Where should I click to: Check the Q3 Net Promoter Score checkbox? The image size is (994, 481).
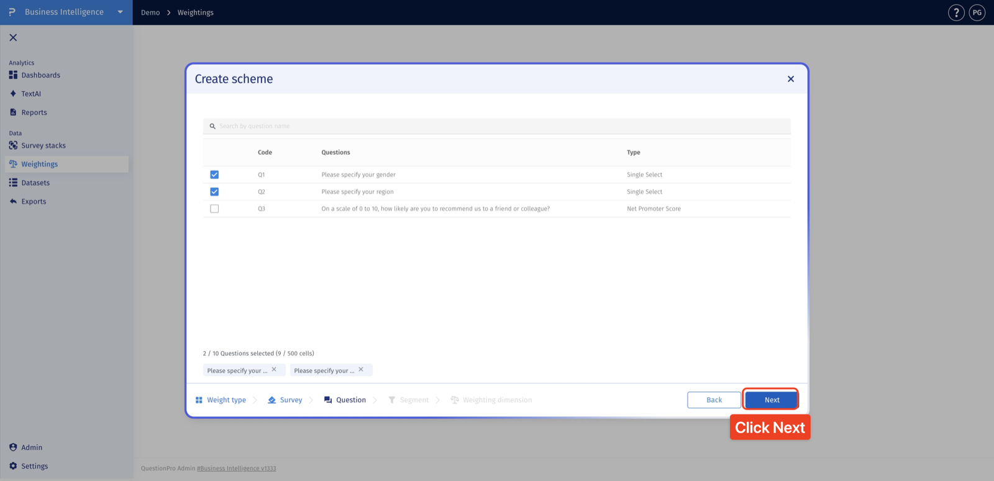click(214, 209)
